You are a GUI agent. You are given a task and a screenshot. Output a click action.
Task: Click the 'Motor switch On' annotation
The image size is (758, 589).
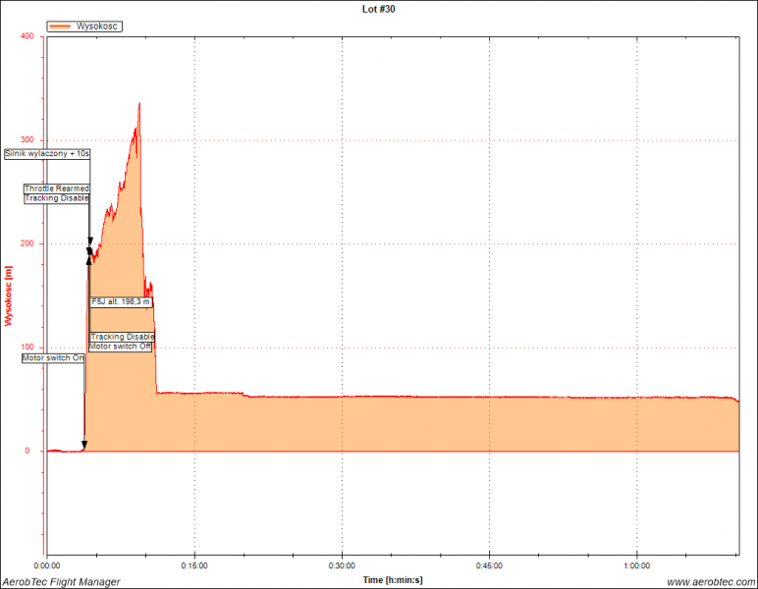coord(53,358)
